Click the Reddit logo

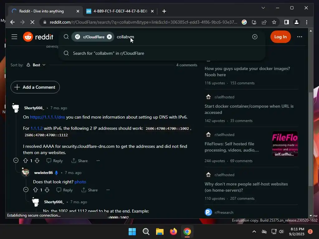pos(38,37)
